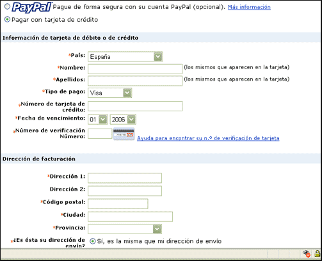This screenshot has height=261, width=322.
Task: Focus the Número de tarjeta de crédito field
Action: click(x=135, y=106)
